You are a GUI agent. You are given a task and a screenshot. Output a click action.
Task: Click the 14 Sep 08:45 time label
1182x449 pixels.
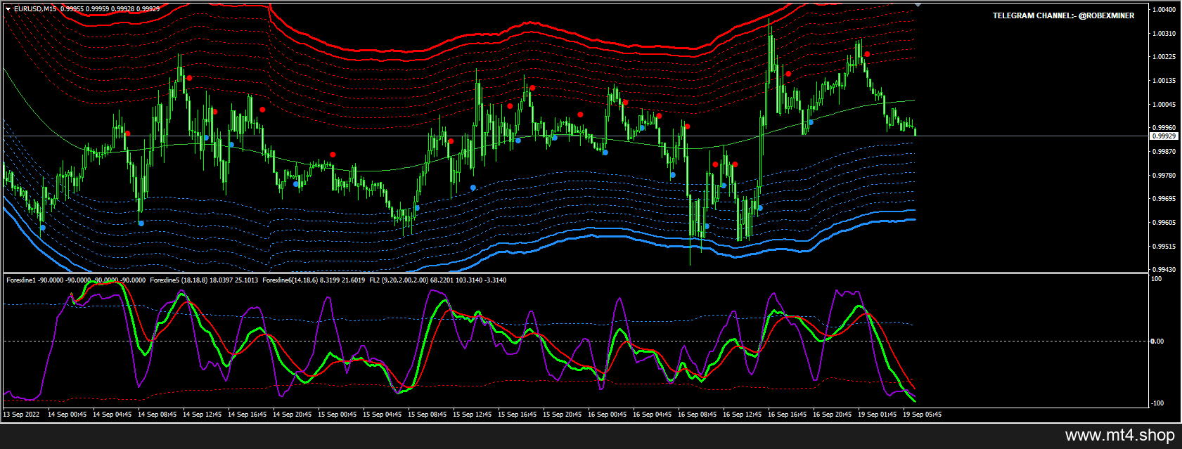pyautogui.click(x=157, y=415)
